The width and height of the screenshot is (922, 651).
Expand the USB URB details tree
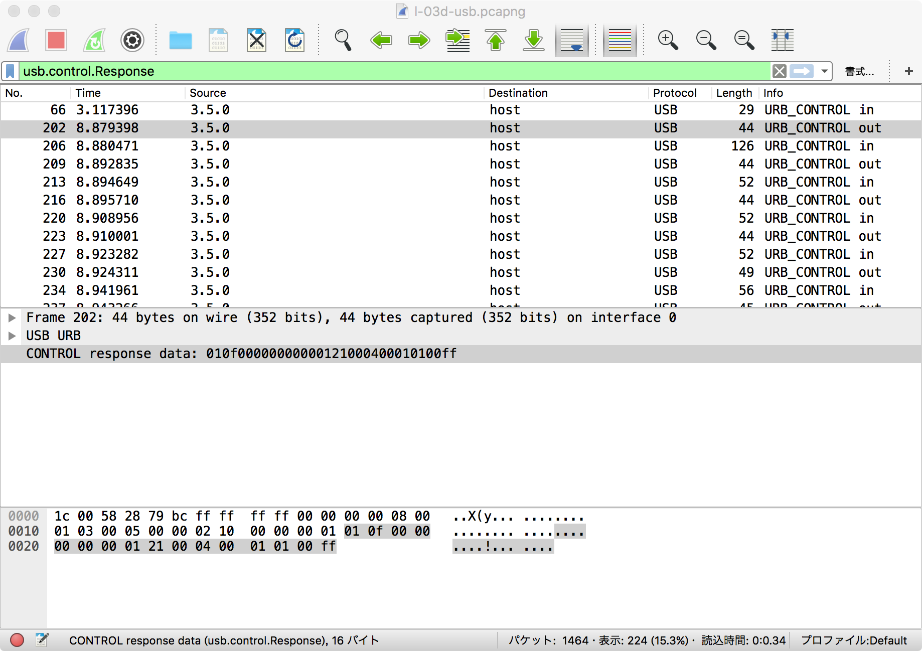[12, 336]
